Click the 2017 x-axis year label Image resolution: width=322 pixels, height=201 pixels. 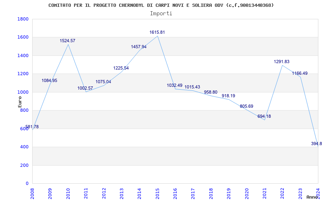tap(193, 193)
